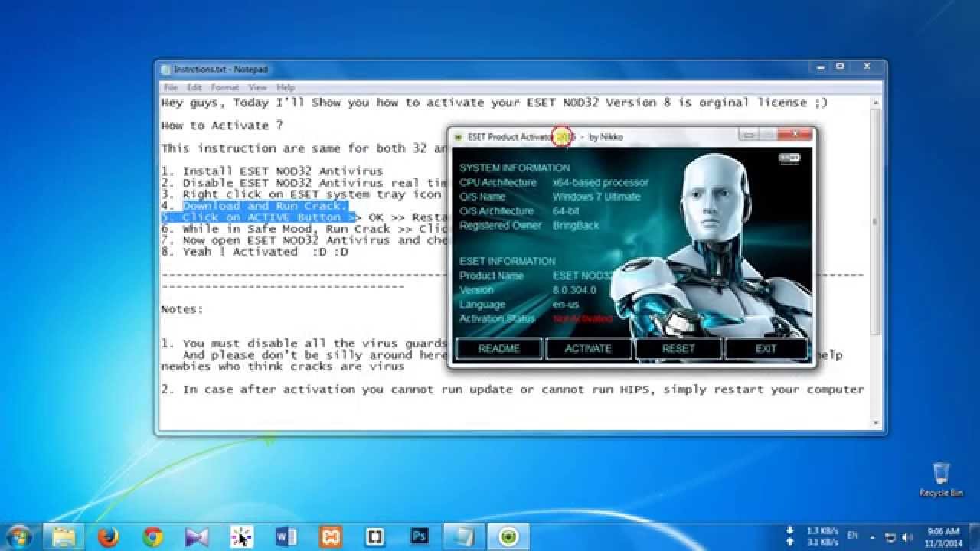Click the RESET button in activator

pyautogui.click(x=678, y=348)
